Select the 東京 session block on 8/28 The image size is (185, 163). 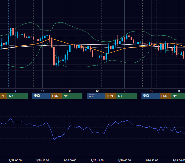42,96
